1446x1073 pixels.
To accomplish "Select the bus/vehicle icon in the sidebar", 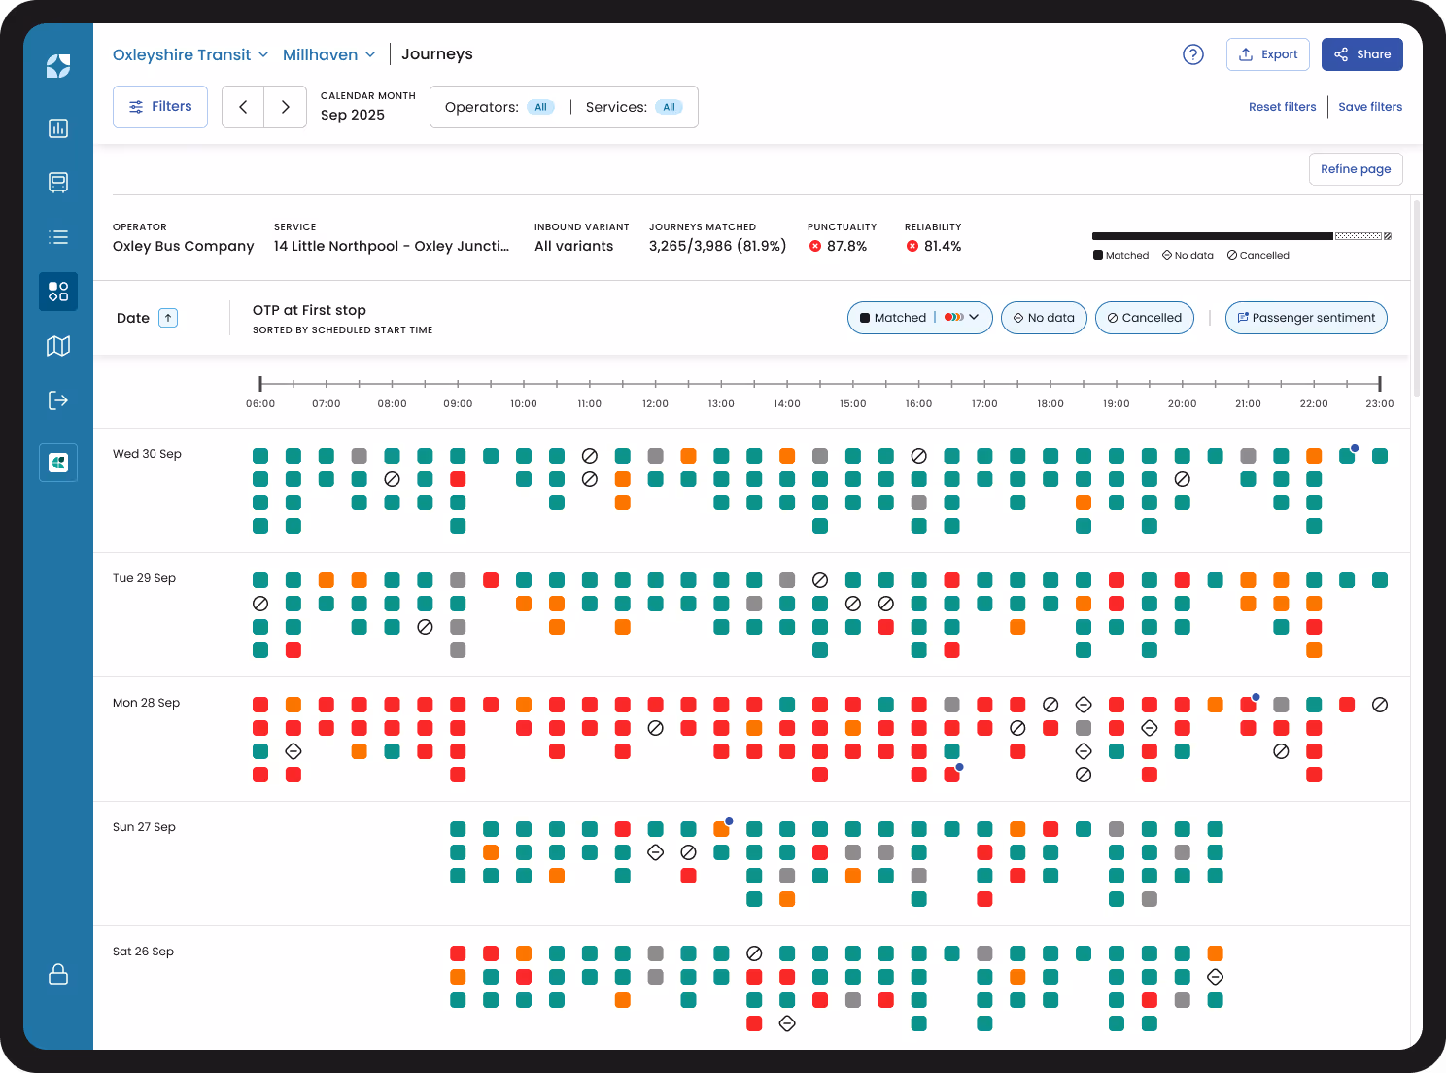I will (x=58, y=182).
